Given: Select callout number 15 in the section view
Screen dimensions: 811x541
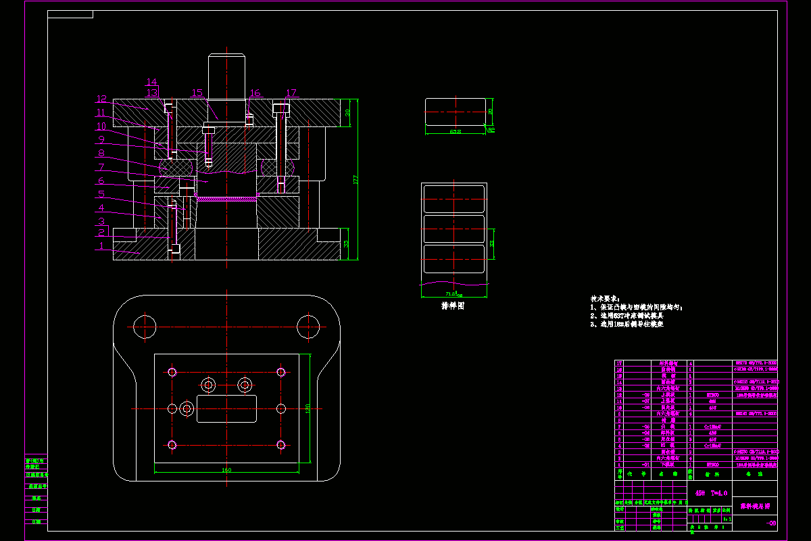Looking at the screenshot, I should pos(197,93).
